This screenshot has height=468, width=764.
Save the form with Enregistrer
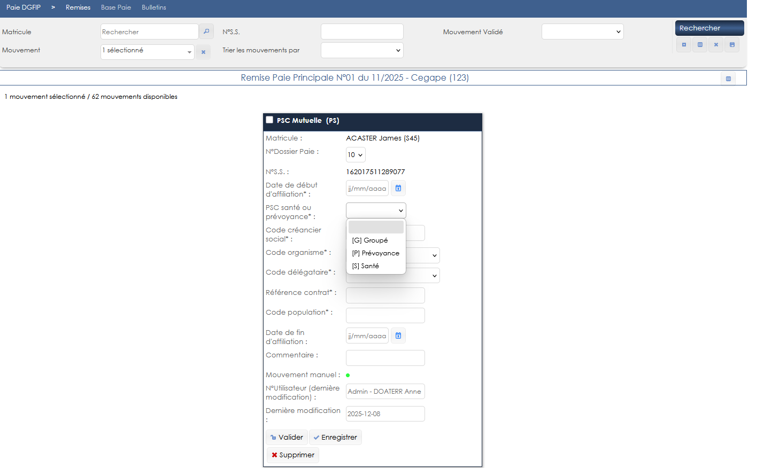(x=335, y=438)
